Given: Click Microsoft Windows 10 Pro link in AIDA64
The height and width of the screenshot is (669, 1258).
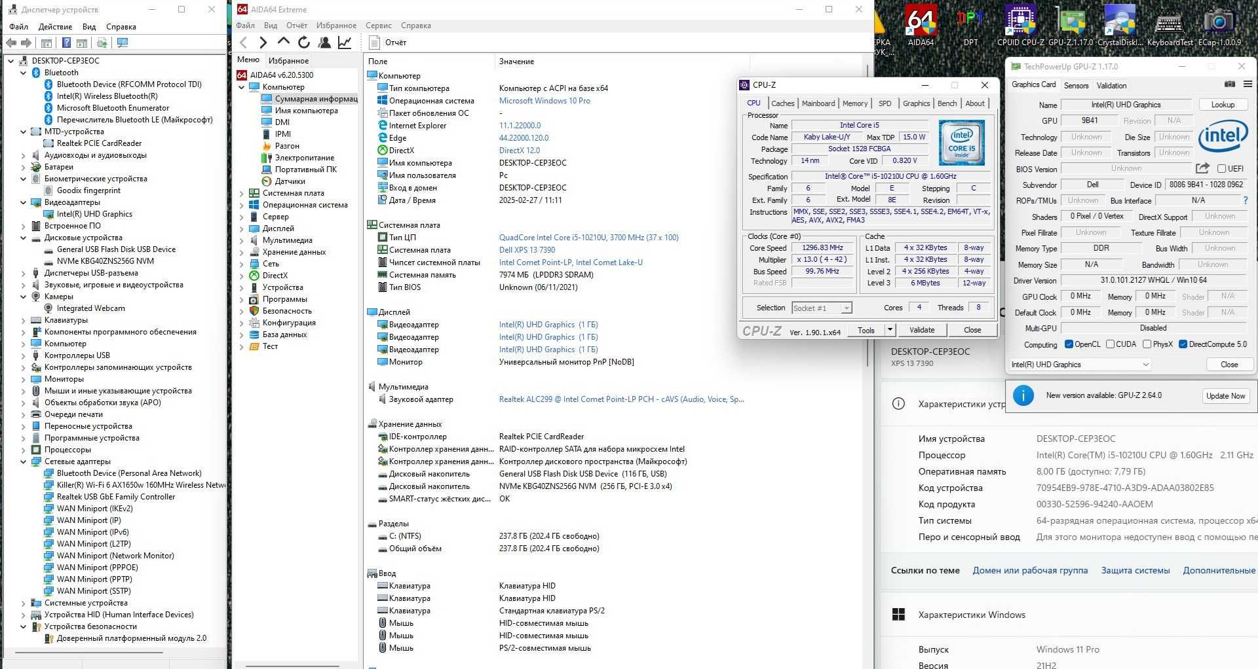Looking at the screenshot, I should [544, 101].
